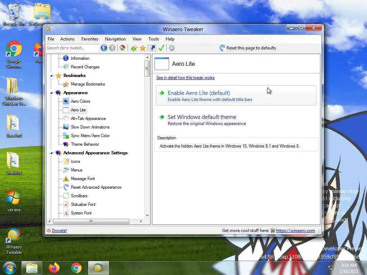The image size is (367, 275).
Task: Click Enable Aero Lite (default) button
Action: 236,95
